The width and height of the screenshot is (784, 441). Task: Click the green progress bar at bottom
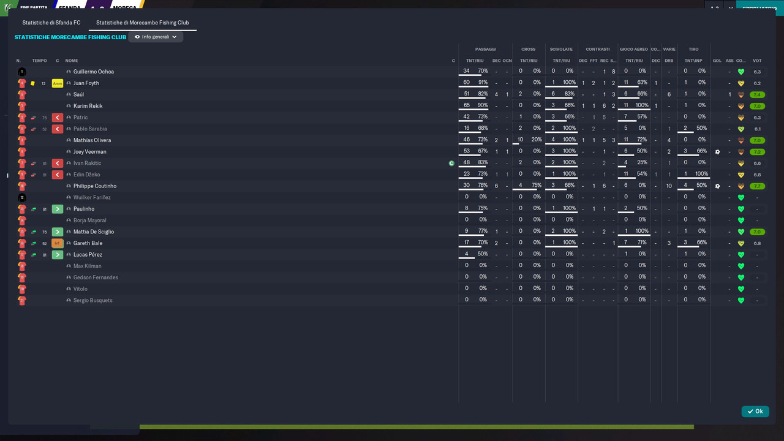(x=417, y=427)
